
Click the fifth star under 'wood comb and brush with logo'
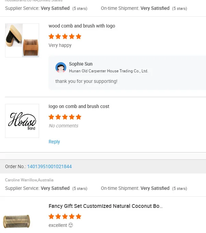(x=79, y=36)
